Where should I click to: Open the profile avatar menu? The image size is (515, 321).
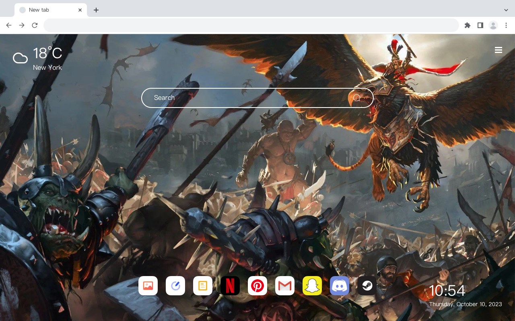pos(493,25)
